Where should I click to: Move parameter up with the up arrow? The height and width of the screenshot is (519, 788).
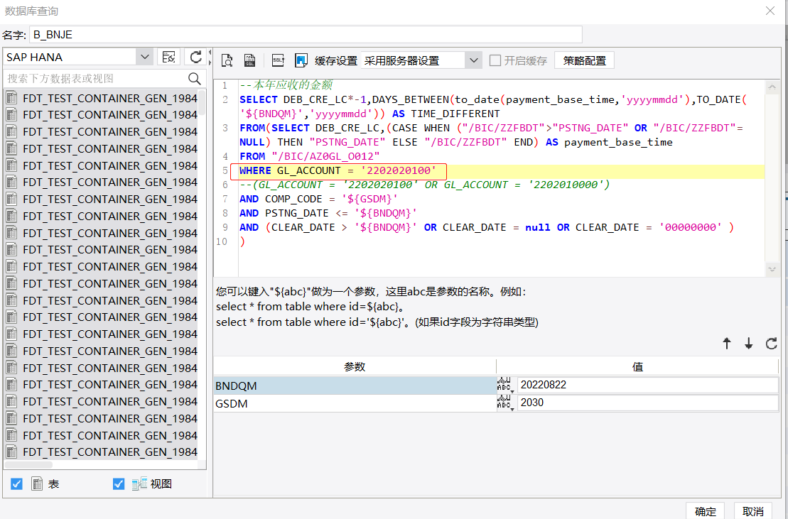(x=727, y=344)
